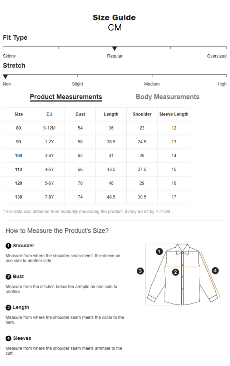Click the Sleeve Length column header
Image resolution: width=230 pixels, height=366 pixels.
tap(174, 114)
